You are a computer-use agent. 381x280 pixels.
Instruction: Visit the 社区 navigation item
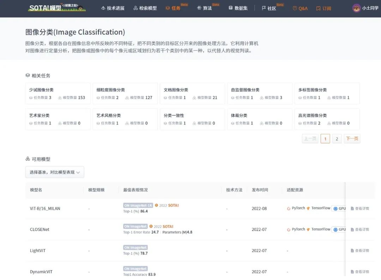click(x=269, y=8)
